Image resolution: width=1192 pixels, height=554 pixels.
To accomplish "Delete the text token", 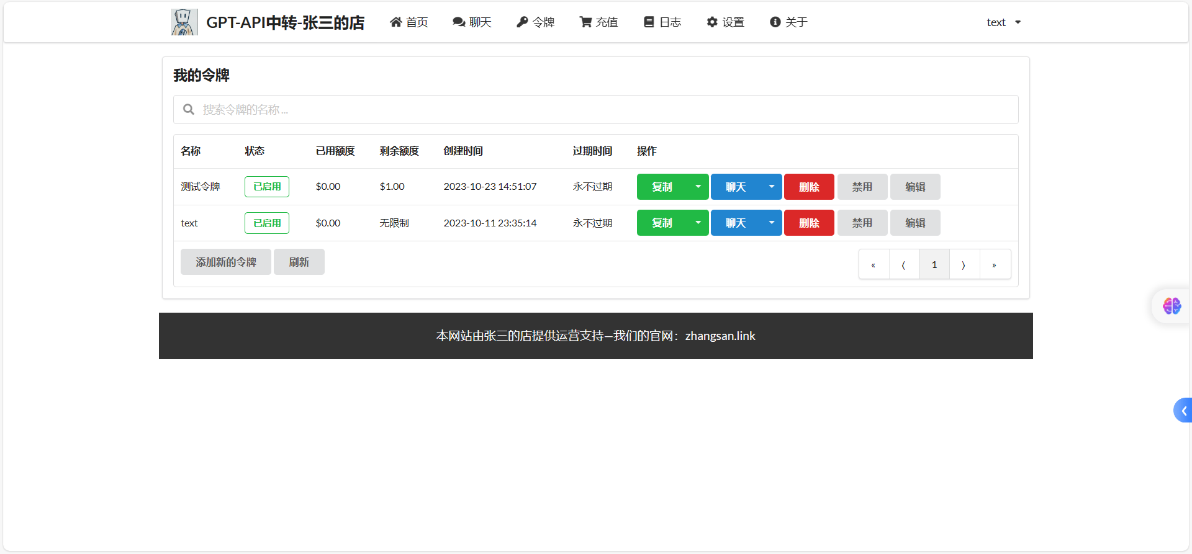I will click(809, 223).
